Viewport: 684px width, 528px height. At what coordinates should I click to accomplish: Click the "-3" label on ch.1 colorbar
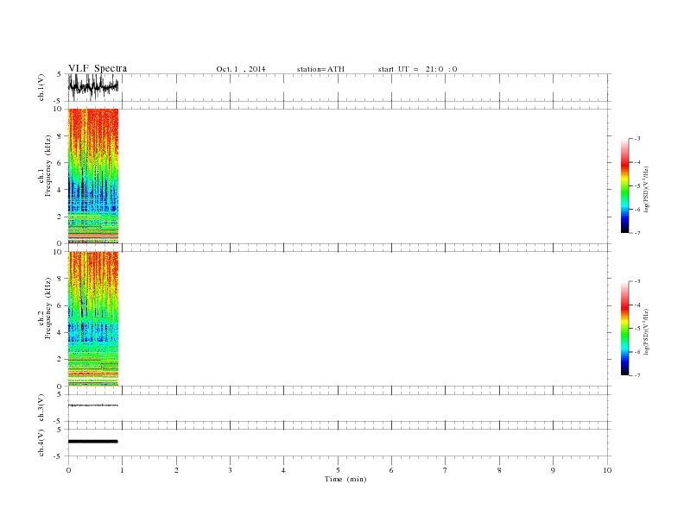(x=637, y=139)
